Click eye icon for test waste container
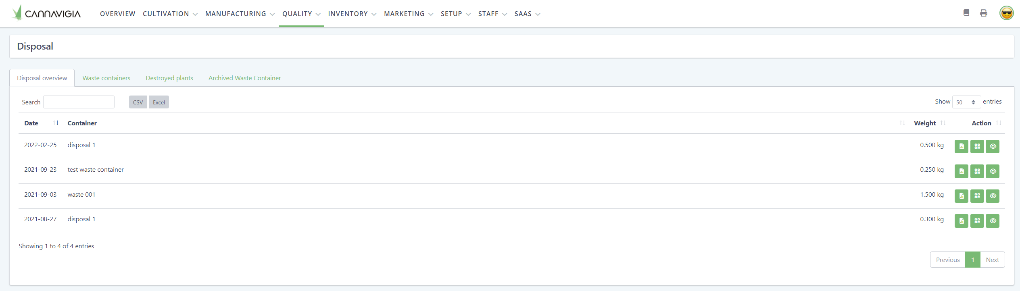 tap(993, 171)
